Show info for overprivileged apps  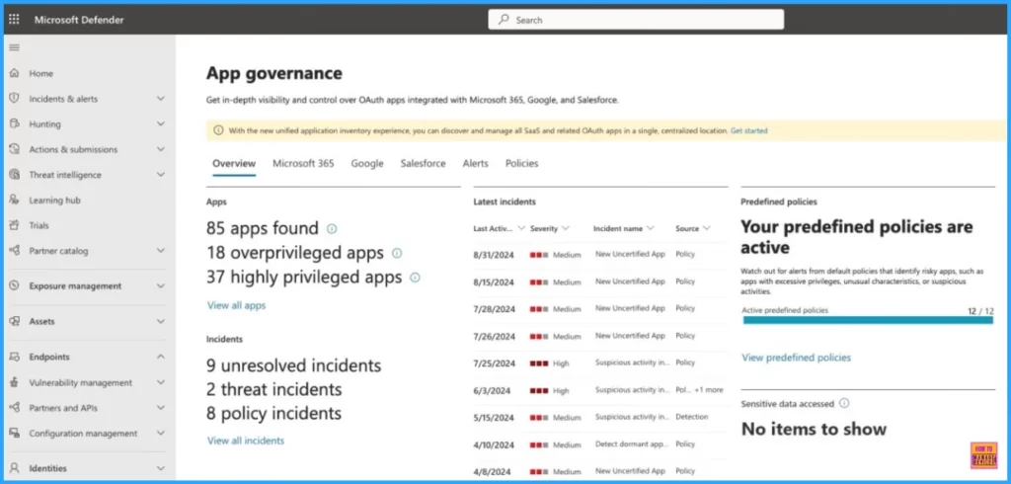397,253
